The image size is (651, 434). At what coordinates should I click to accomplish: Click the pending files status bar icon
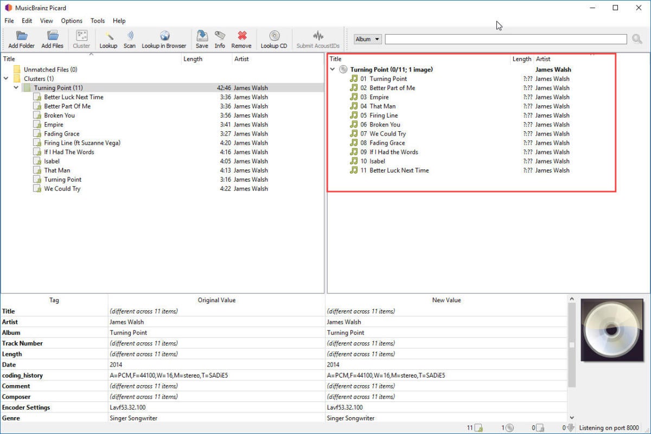(x=479, y=428)
